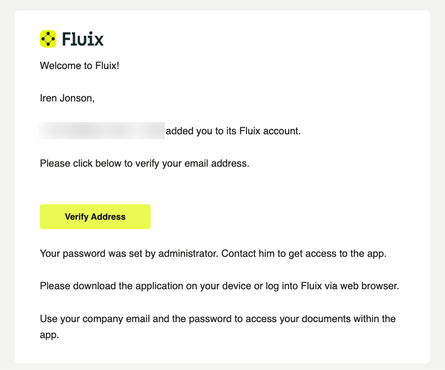Select the recipient name Iren Jonson
The height and width of the screenshot is (370, 445).
pos(67,99)
